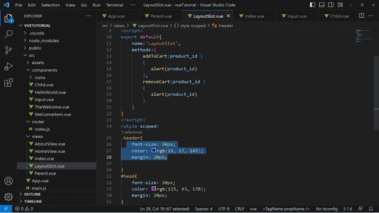Click the feedback icon in status bar
The height and width of the screenshot is (213, 379).
(x=361, y=209)
